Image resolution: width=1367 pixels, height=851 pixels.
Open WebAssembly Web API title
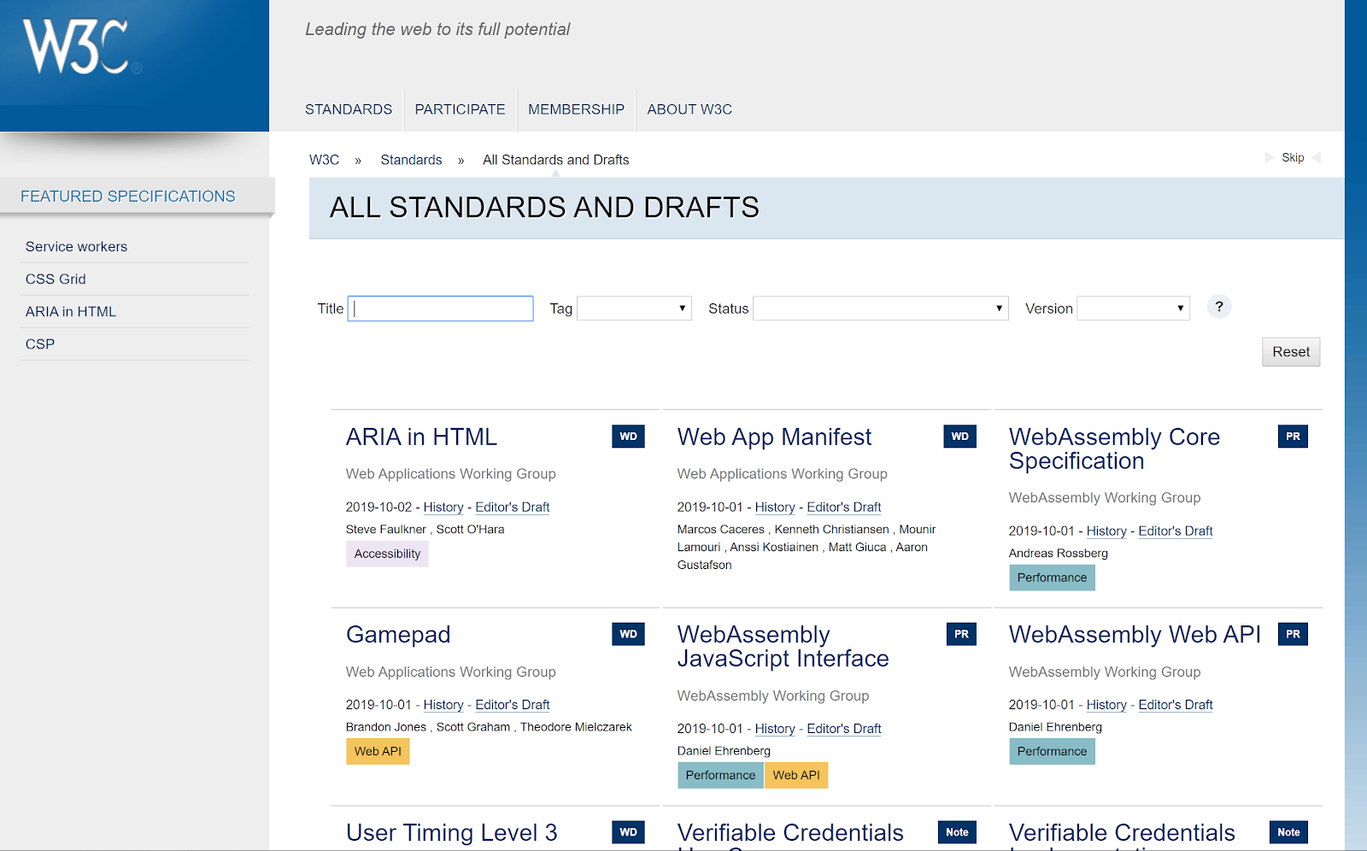pyautogui.click(x=1135, y=635)
